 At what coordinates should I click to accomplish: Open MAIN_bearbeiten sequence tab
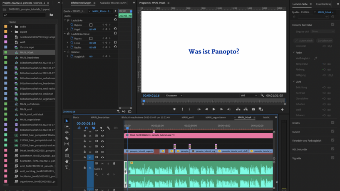pos(100,118)
